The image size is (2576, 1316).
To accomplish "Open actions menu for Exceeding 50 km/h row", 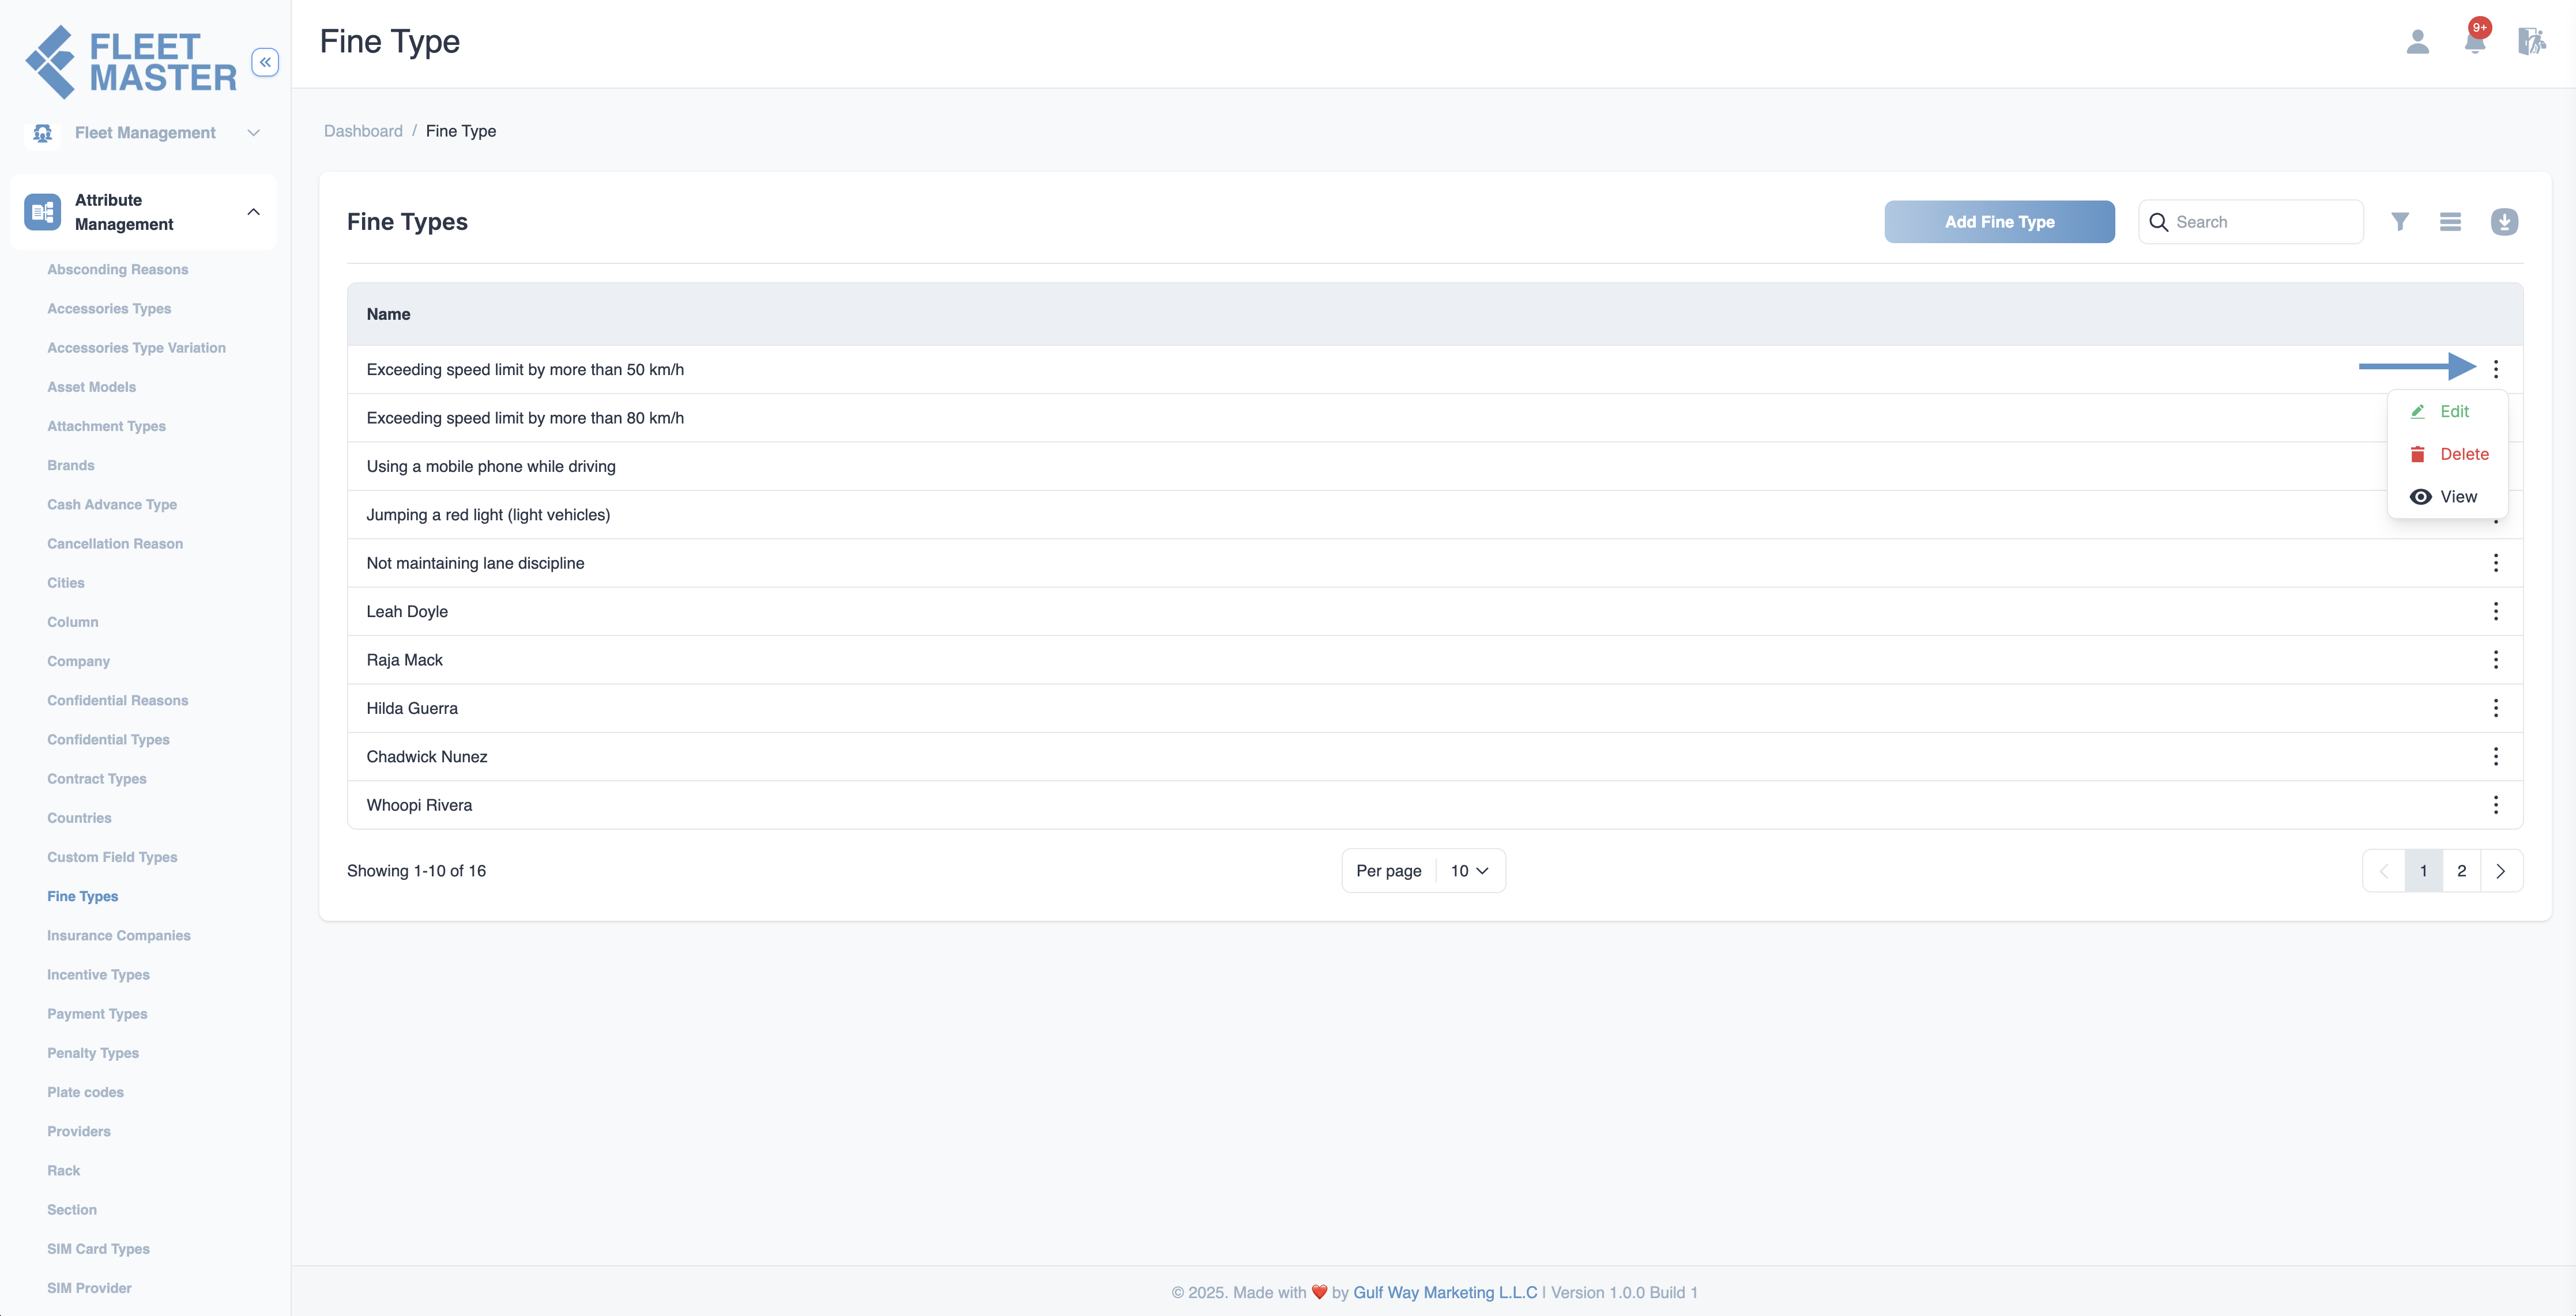I will click(x=2496, y=370).
